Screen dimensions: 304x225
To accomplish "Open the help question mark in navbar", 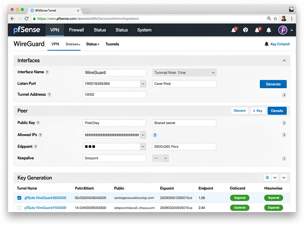I will click(245, 30).
